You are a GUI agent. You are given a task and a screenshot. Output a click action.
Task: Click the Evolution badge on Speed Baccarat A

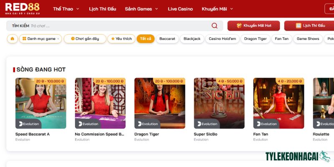pyautogui.click(x=29, y=124)
